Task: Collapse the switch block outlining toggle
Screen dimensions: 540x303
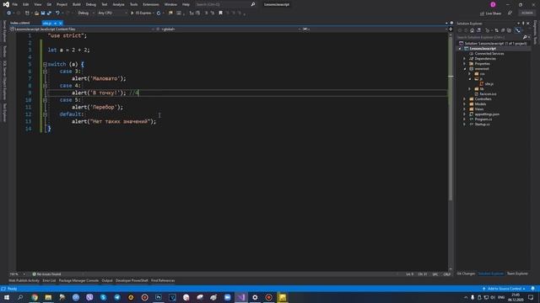Action: [45, 64]
